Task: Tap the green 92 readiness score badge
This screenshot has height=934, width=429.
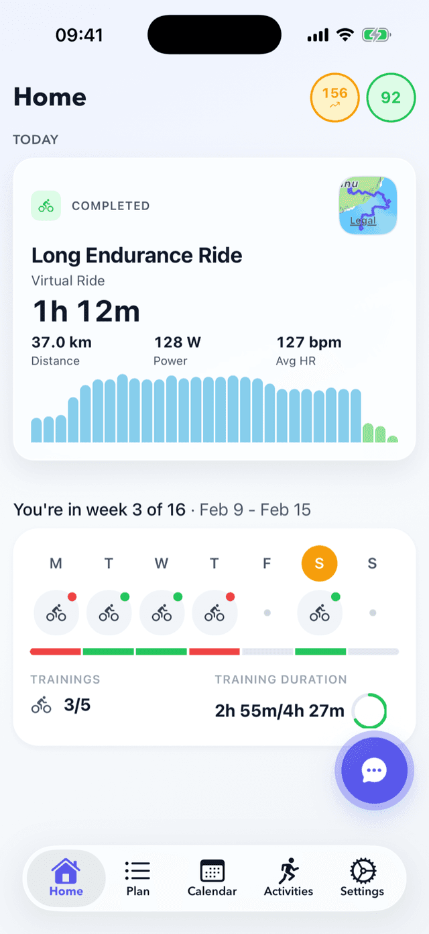Action: (x=391, y=97)
